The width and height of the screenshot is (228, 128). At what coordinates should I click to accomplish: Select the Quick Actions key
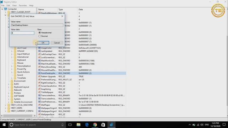(x=23, y=72)
